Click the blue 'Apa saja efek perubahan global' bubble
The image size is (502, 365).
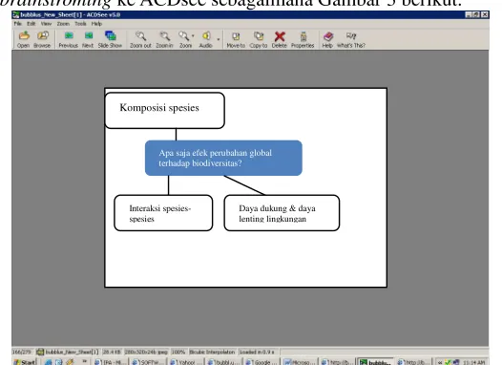point(223,158)
